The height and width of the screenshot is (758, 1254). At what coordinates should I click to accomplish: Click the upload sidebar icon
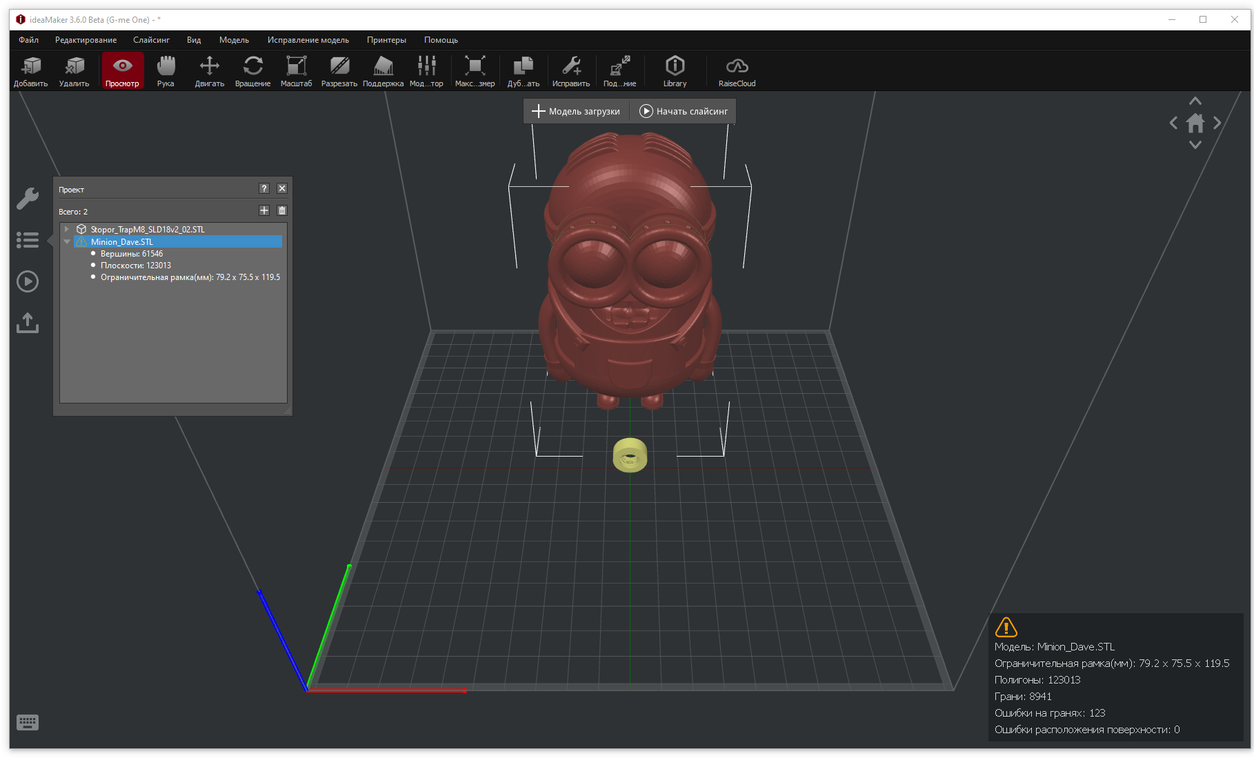click(28, 323)
